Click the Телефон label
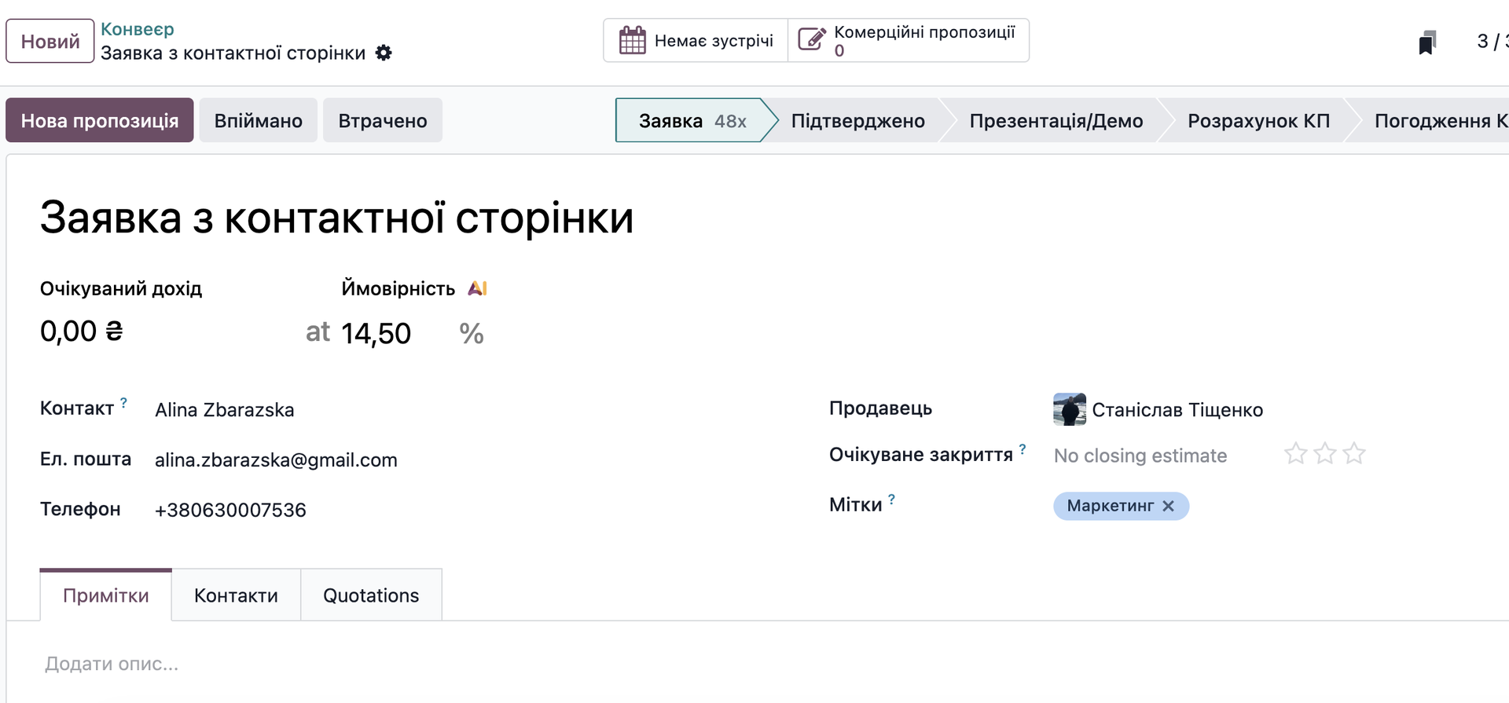 point(80,509)
